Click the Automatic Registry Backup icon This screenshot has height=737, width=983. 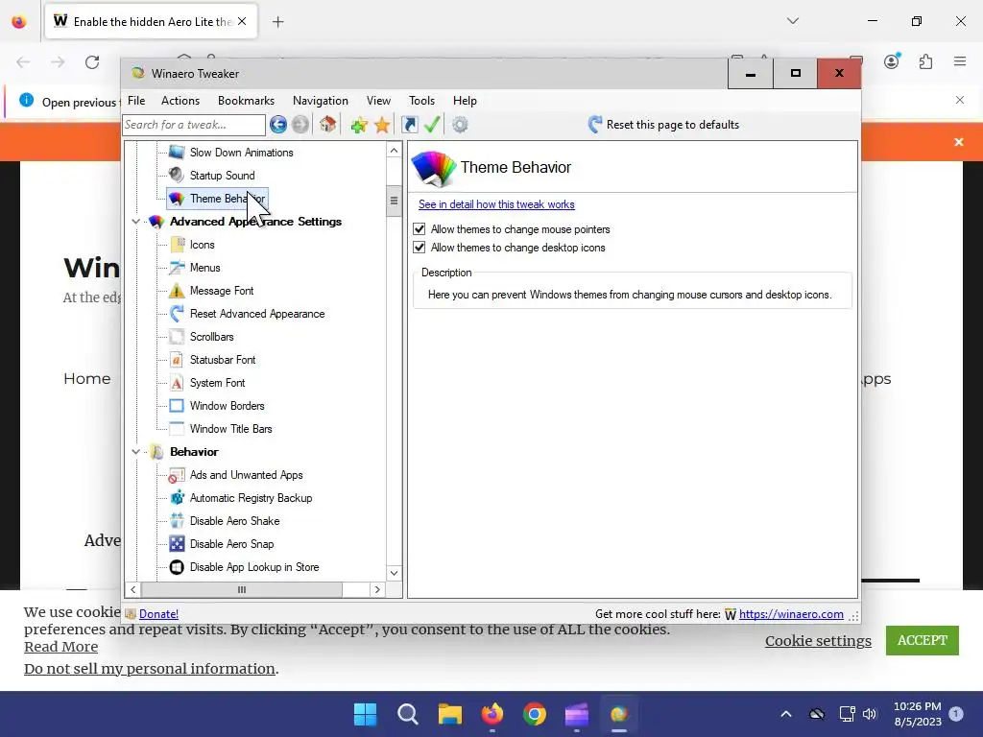pos(177,498)
